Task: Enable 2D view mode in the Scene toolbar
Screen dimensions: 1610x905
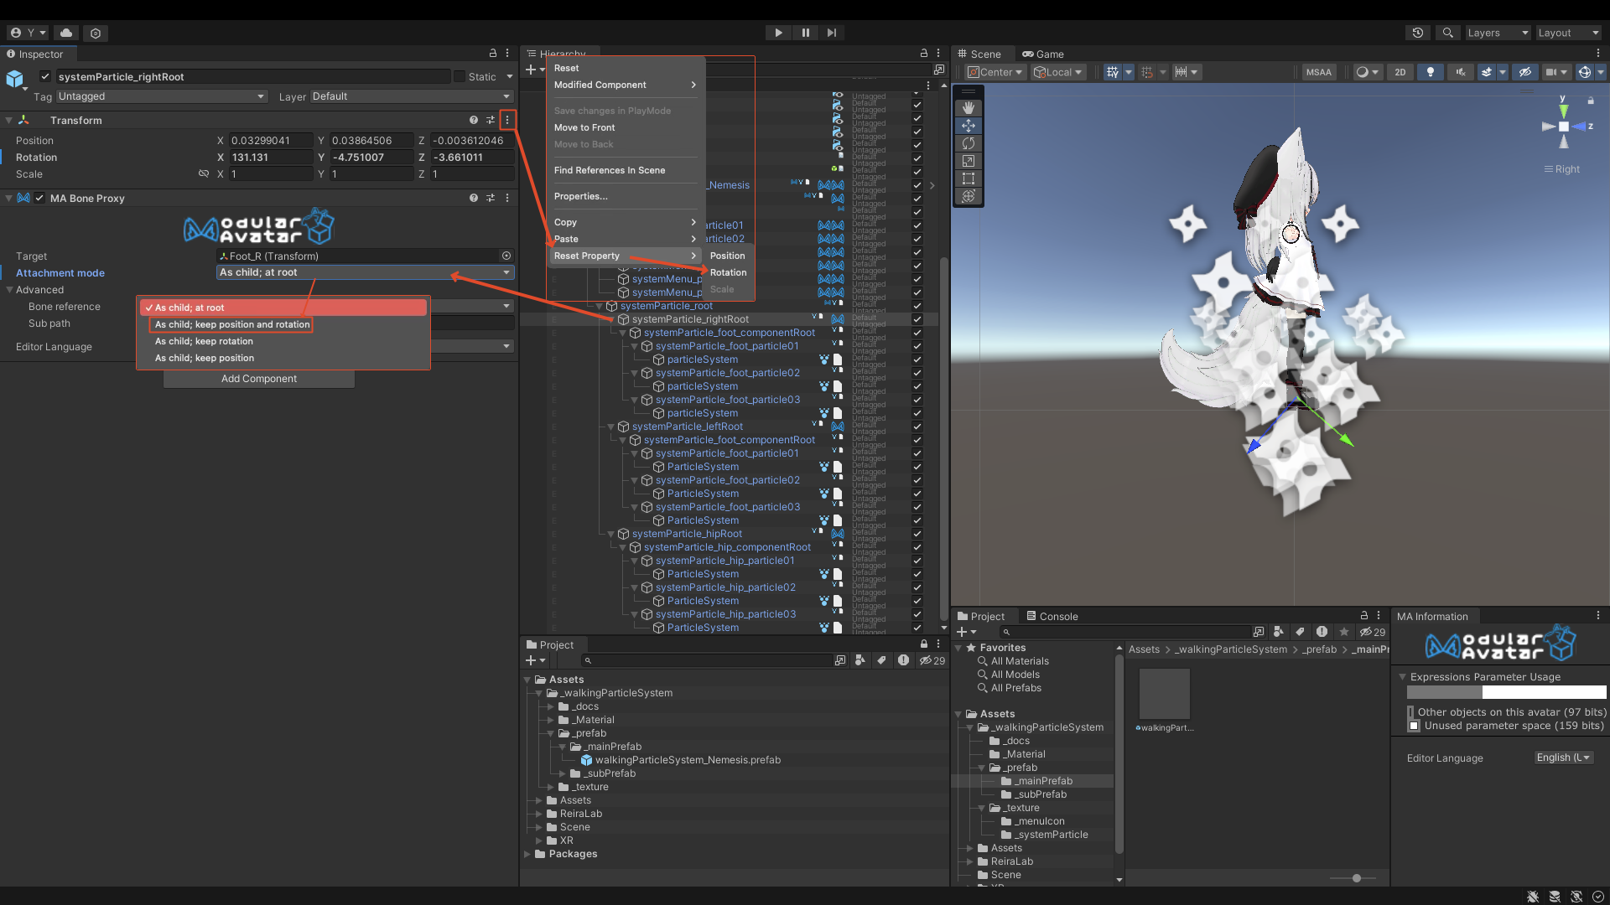Action: point(1400,72)
